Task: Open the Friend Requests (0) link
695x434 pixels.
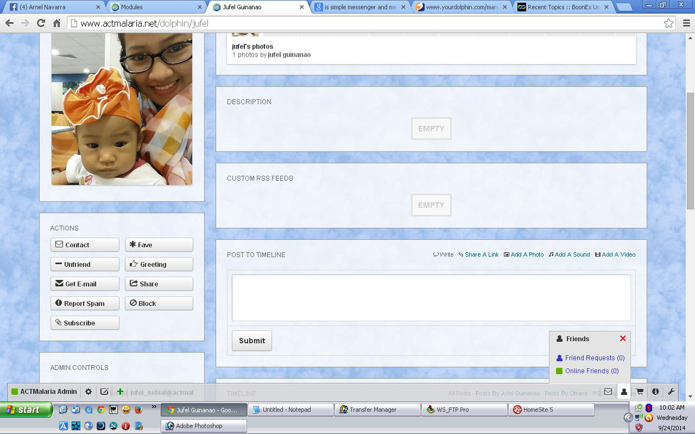Action: (x=595, y=358)
